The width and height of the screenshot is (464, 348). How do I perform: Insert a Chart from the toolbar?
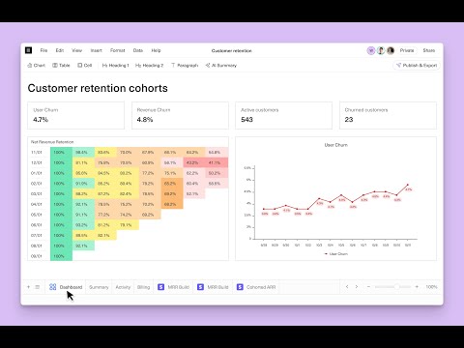click(x=37, y=66)
